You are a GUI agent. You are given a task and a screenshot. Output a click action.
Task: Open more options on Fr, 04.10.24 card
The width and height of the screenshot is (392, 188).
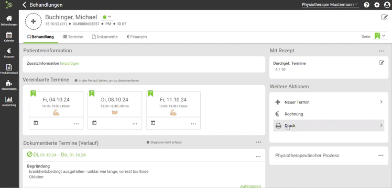pos(76,124)
